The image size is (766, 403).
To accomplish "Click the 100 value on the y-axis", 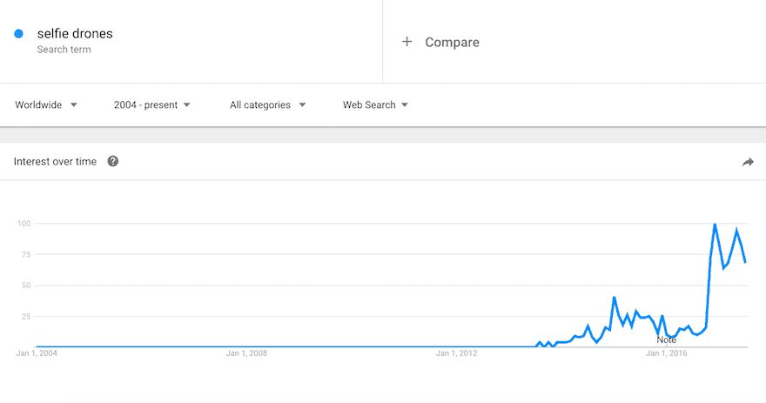I will (x=24, y=224).
